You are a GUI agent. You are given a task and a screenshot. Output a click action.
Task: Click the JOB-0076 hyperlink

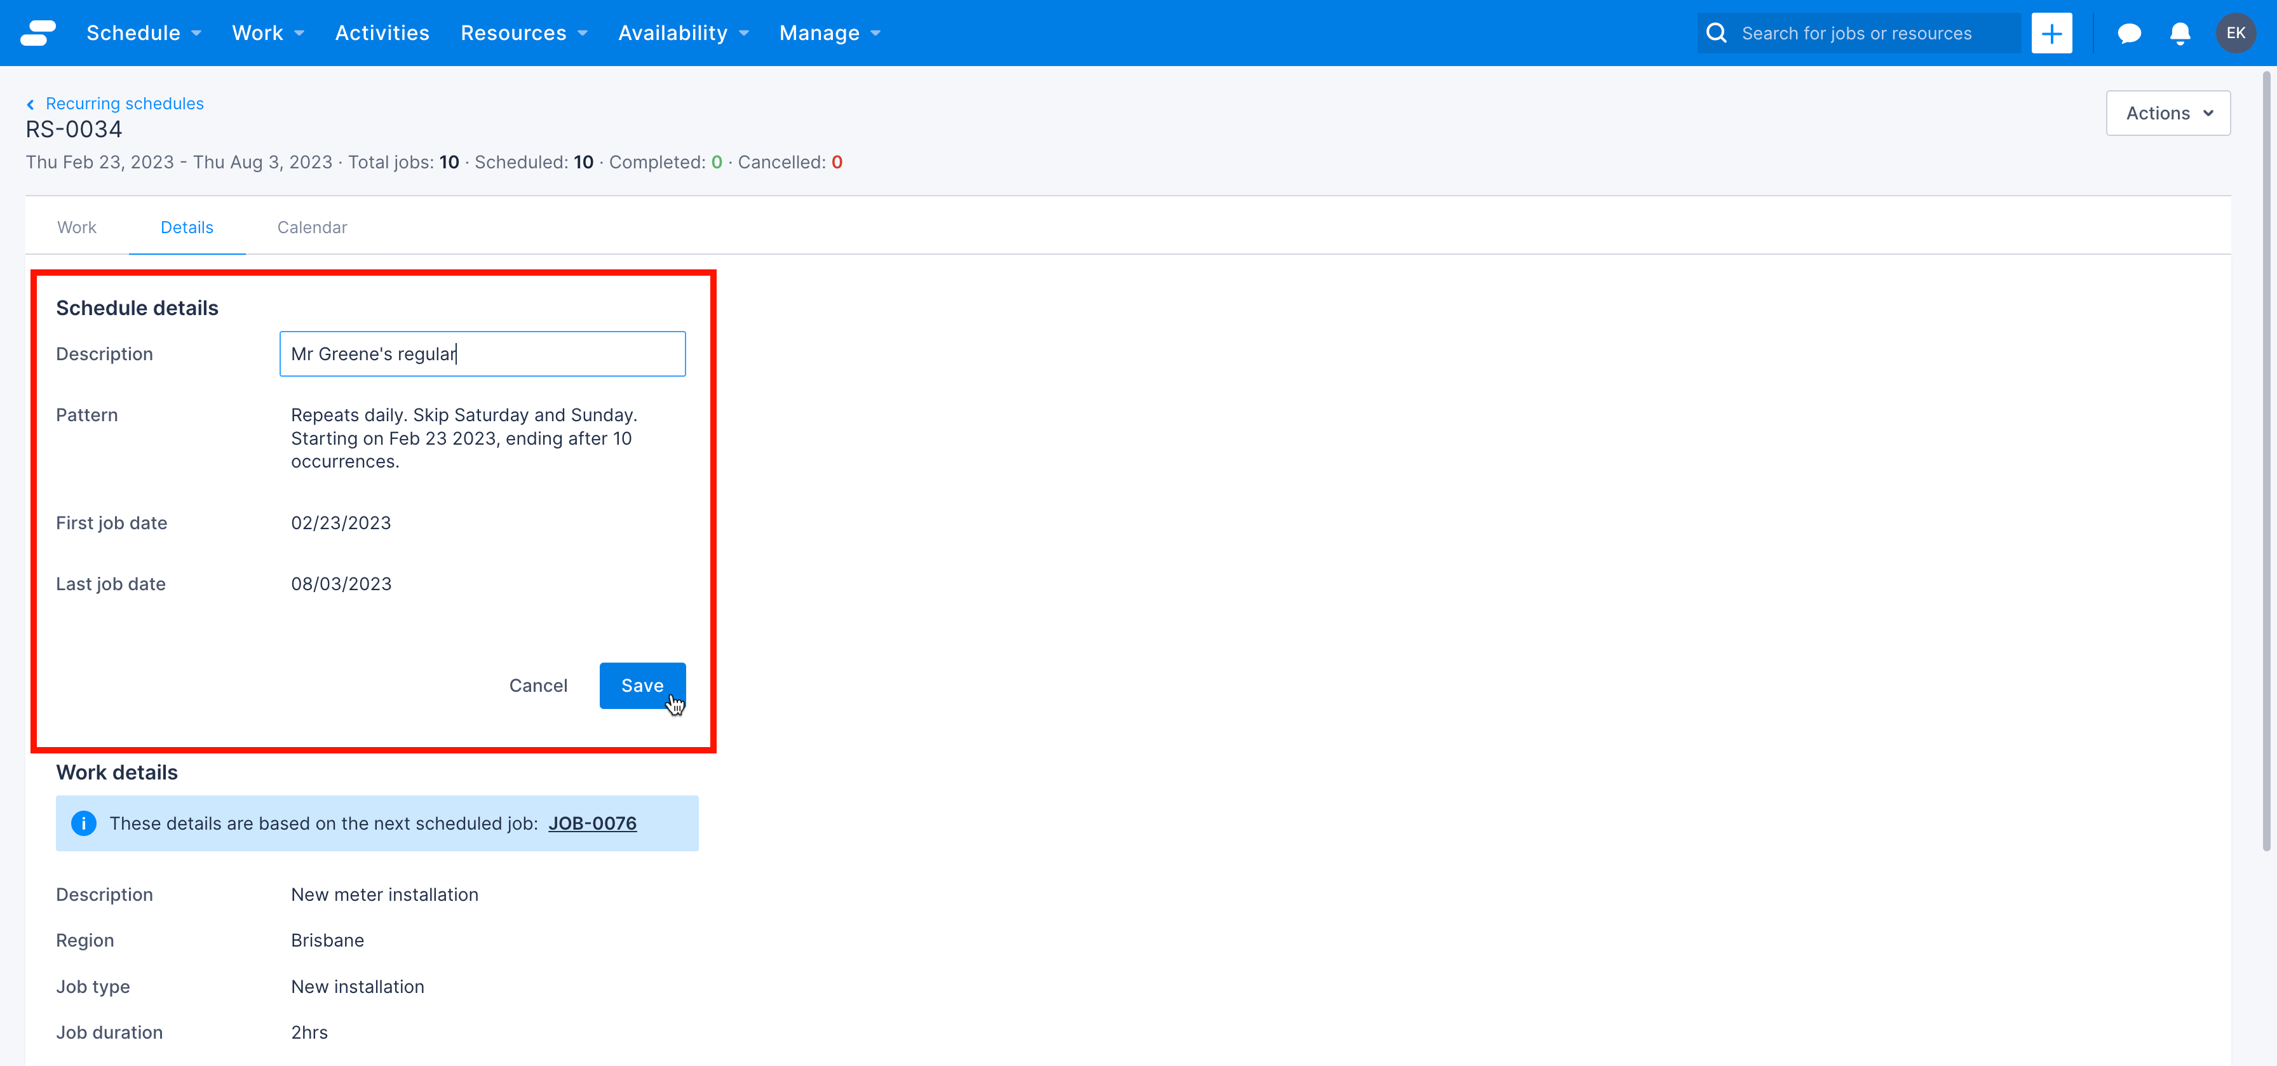[x=593, y=823]
